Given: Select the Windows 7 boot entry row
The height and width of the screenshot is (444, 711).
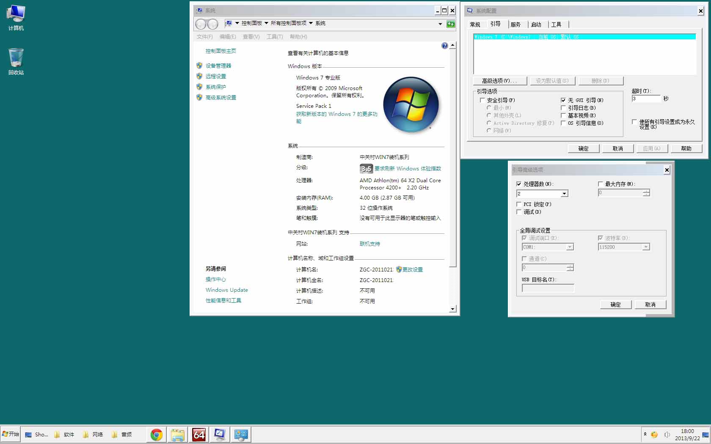Looking at the screenshot, I should [x=584, y=37].
